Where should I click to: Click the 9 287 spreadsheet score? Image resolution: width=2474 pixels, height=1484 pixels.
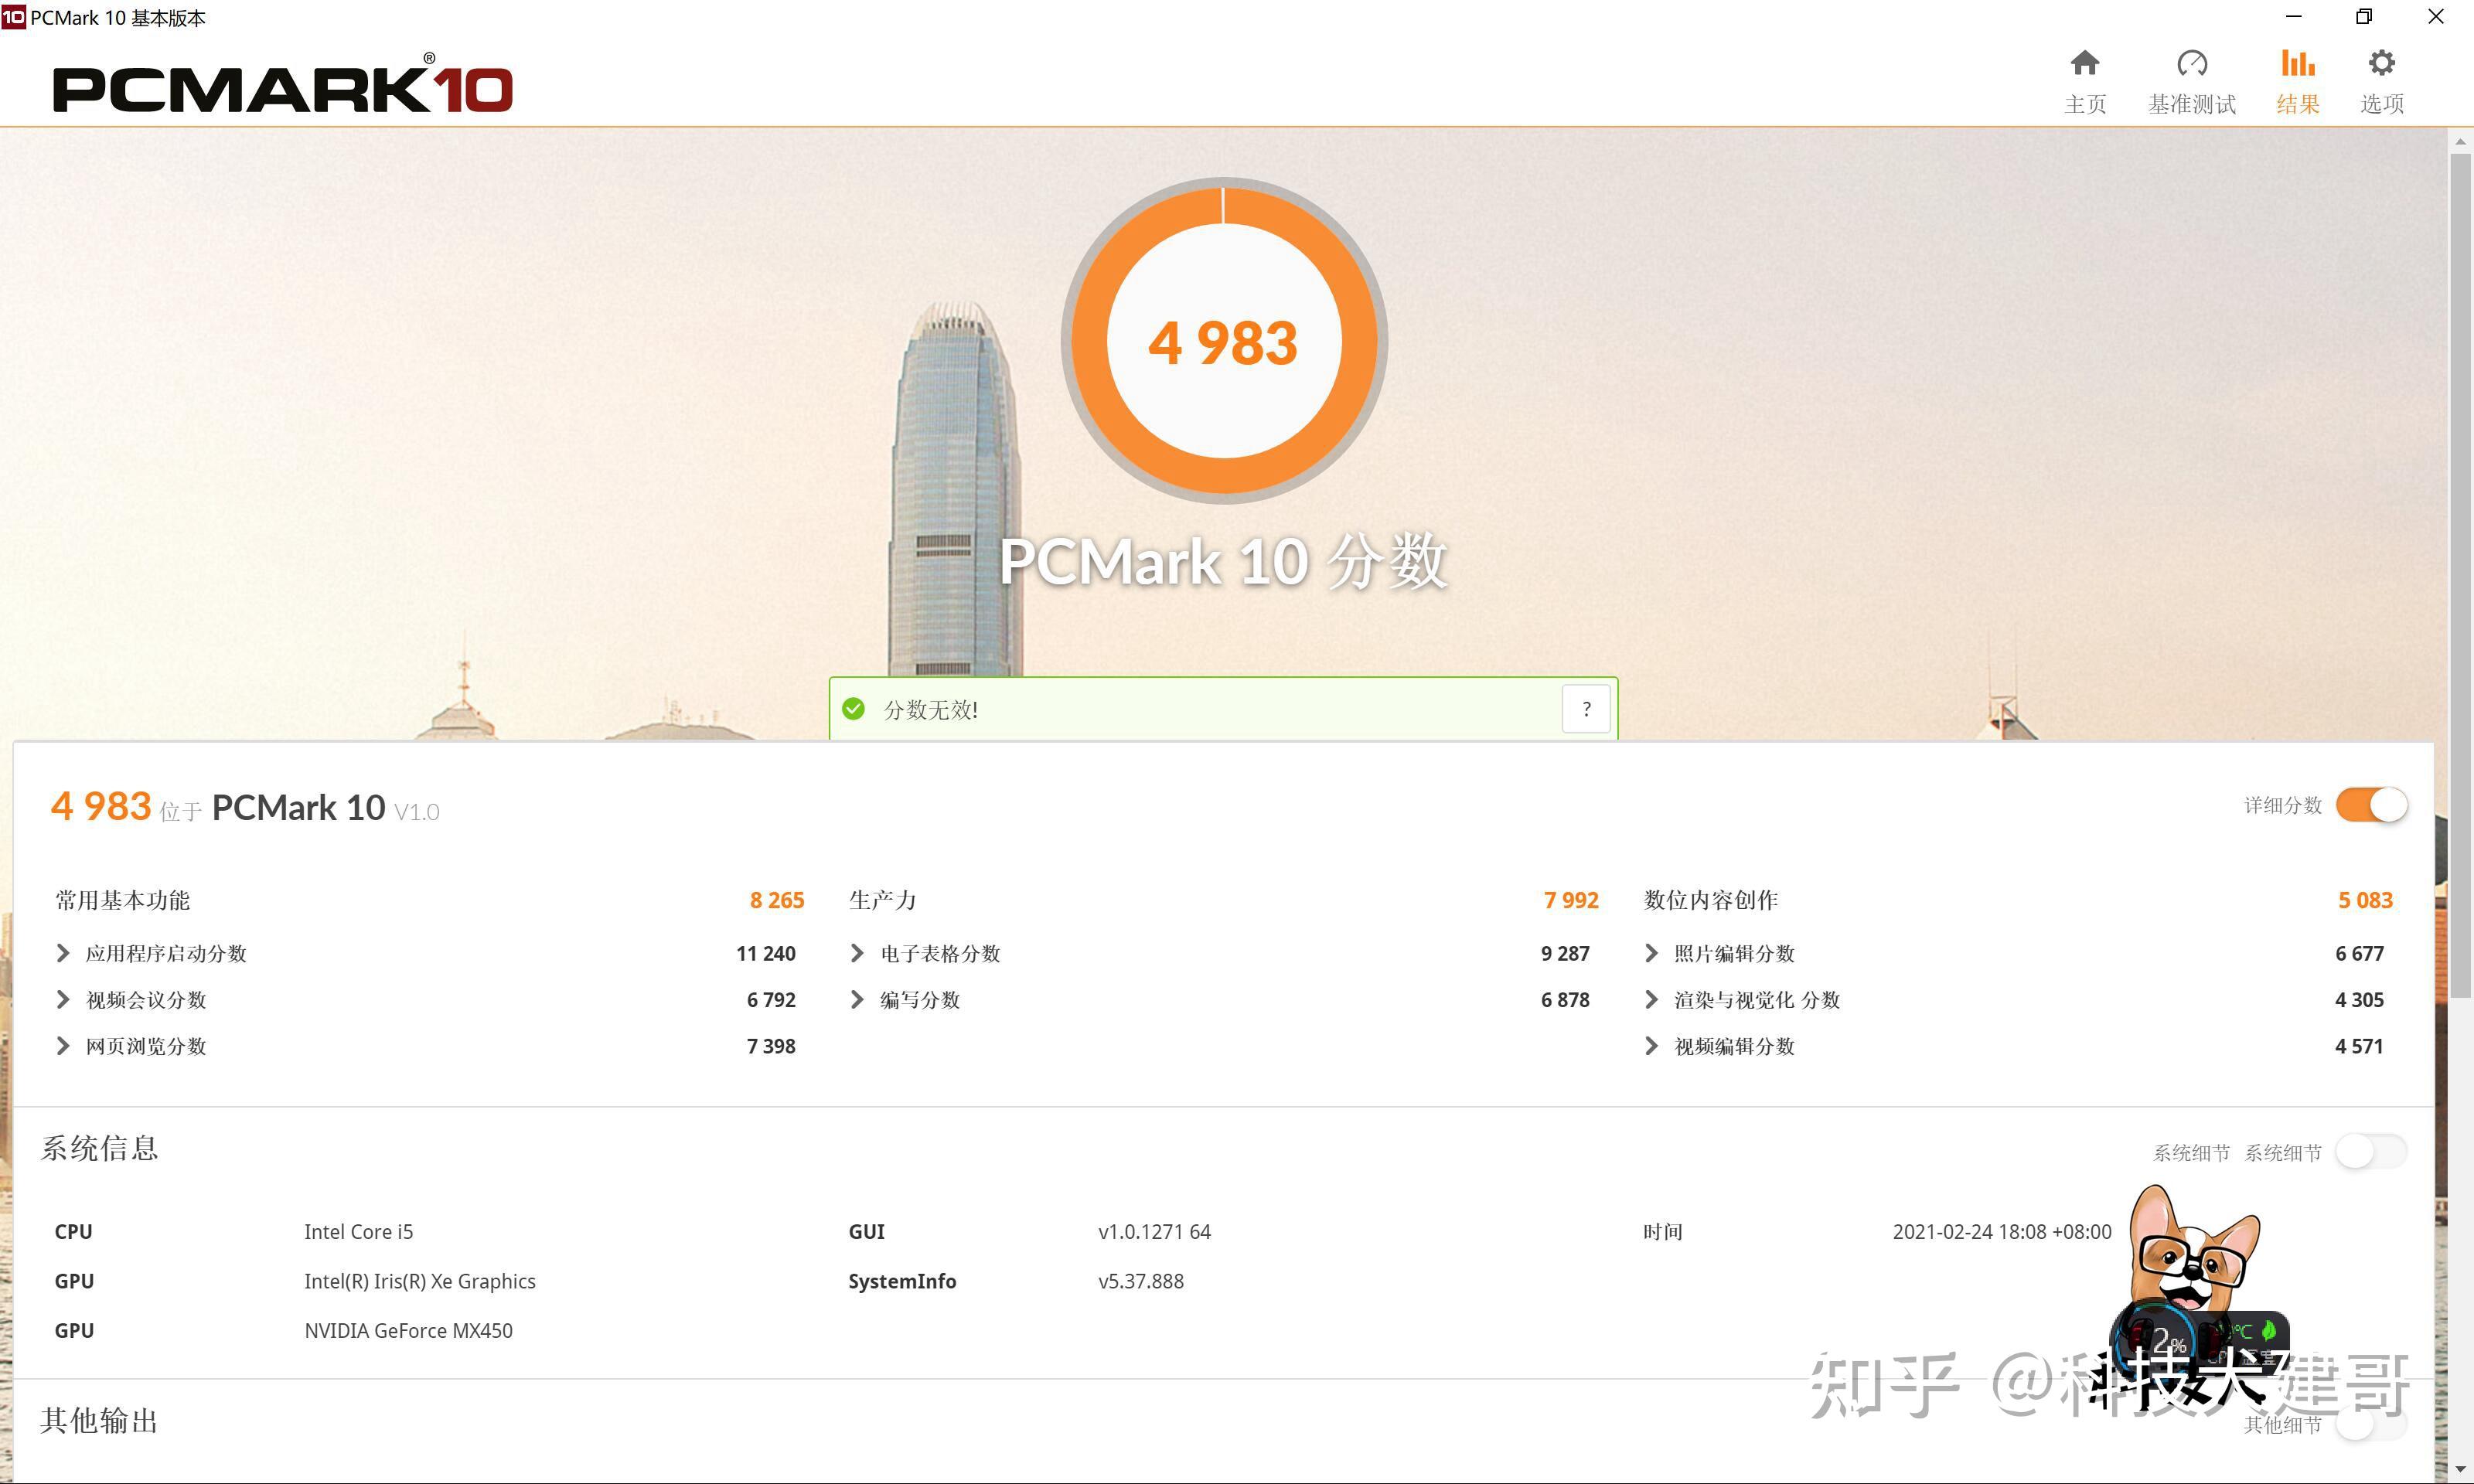click(1565, 953)
